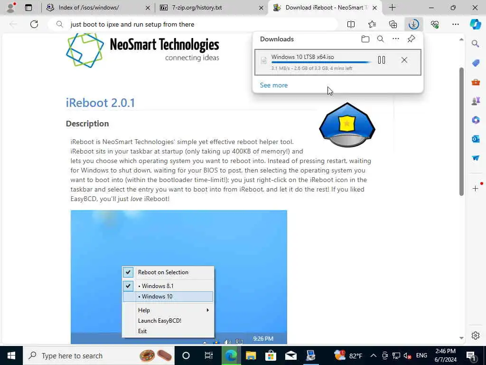Screen dimensions: 486x365
Task: Launch Copilot from the sidebar
Action: pos(476,24)
